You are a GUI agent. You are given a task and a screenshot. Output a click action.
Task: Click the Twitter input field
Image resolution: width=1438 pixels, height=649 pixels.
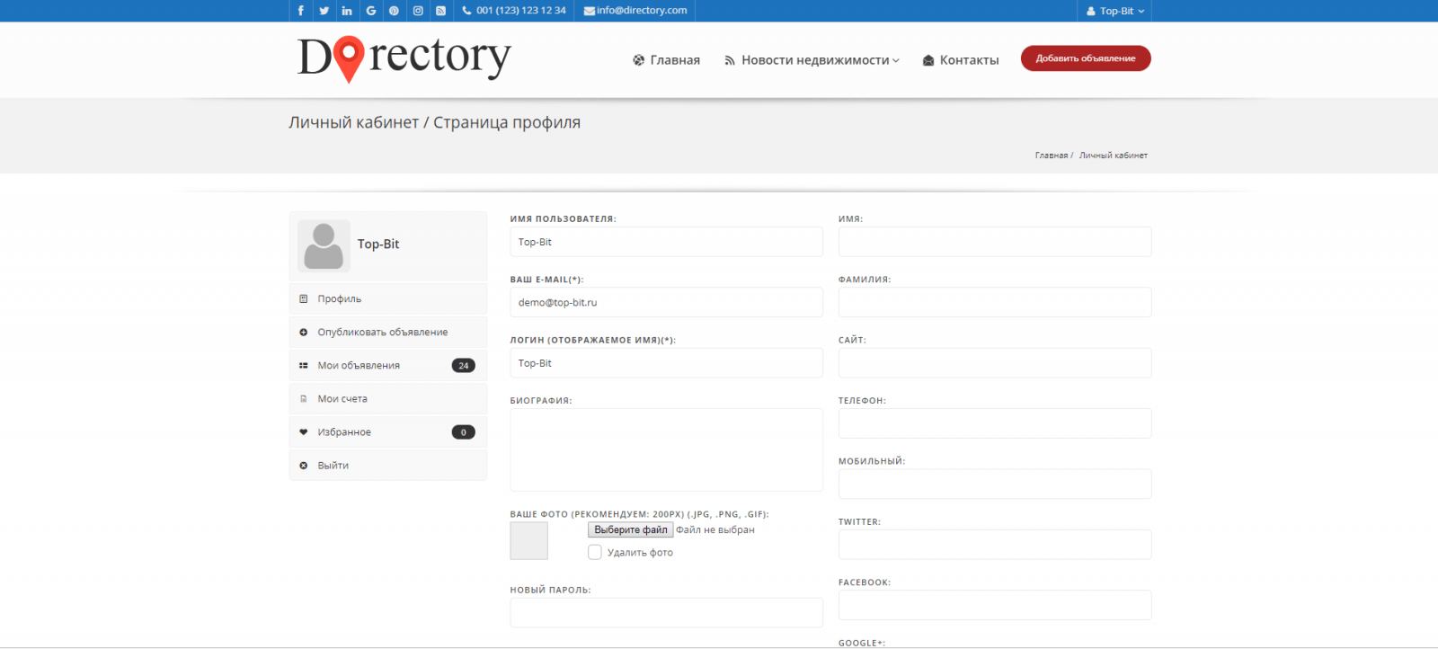click(x=995, y=545)
